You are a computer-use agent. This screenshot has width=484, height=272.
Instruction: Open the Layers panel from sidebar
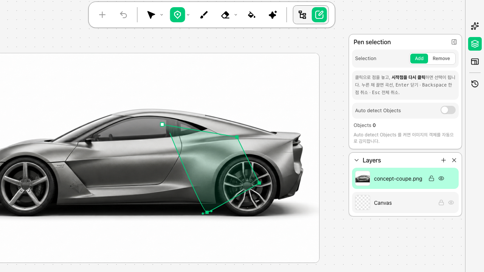click(475, 44)
